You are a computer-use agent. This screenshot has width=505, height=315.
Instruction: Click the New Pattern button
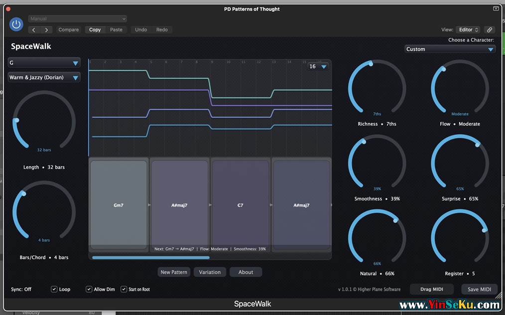[x=174, y=272]
